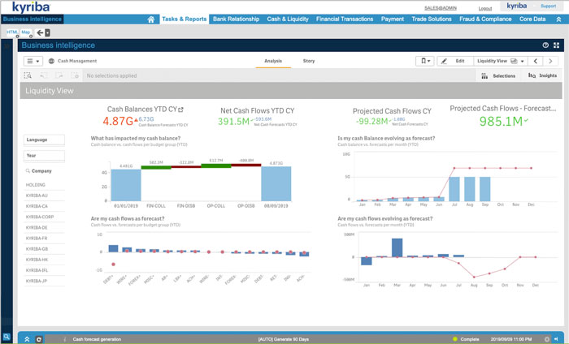Open the magnifier icon in left sidebar

click(7, 337)
